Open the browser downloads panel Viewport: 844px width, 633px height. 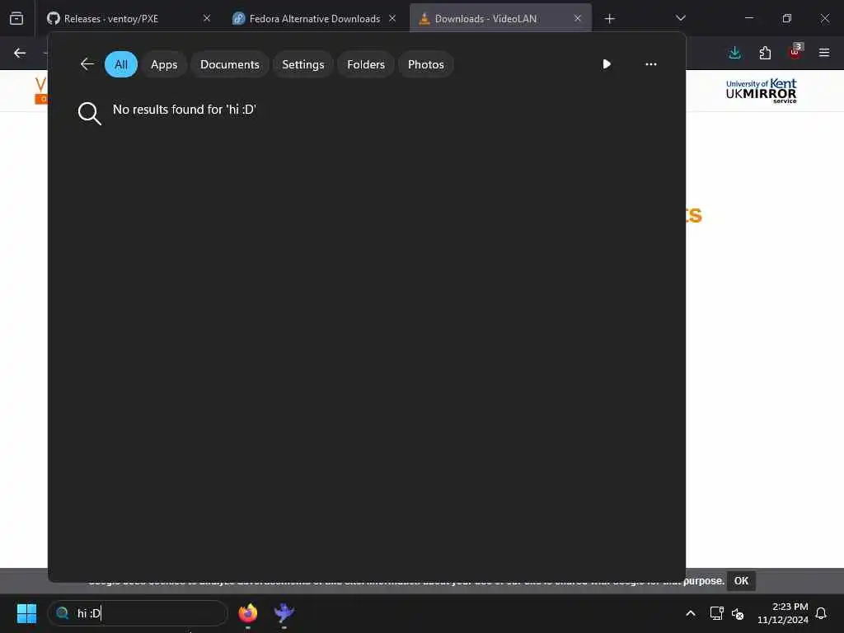pos(734,53)
